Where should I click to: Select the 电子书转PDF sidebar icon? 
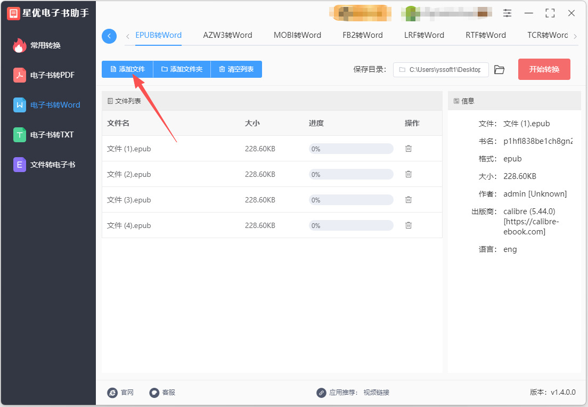(20, 75)
